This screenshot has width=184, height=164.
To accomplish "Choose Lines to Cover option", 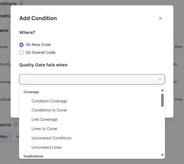I will [x=44, y=129].
